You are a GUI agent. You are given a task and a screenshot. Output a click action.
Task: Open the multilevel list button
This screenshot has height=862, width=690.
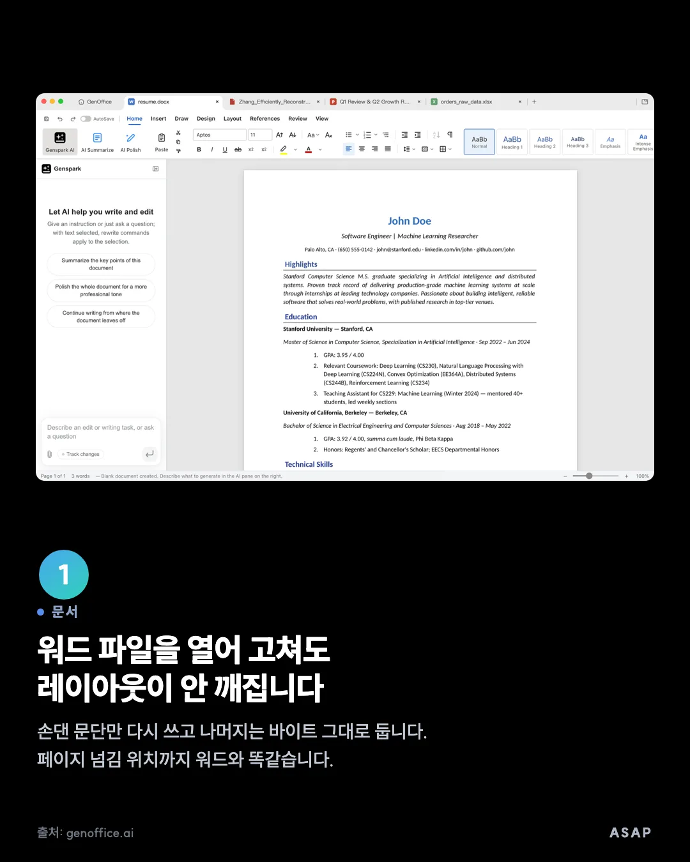pos(386,135)
